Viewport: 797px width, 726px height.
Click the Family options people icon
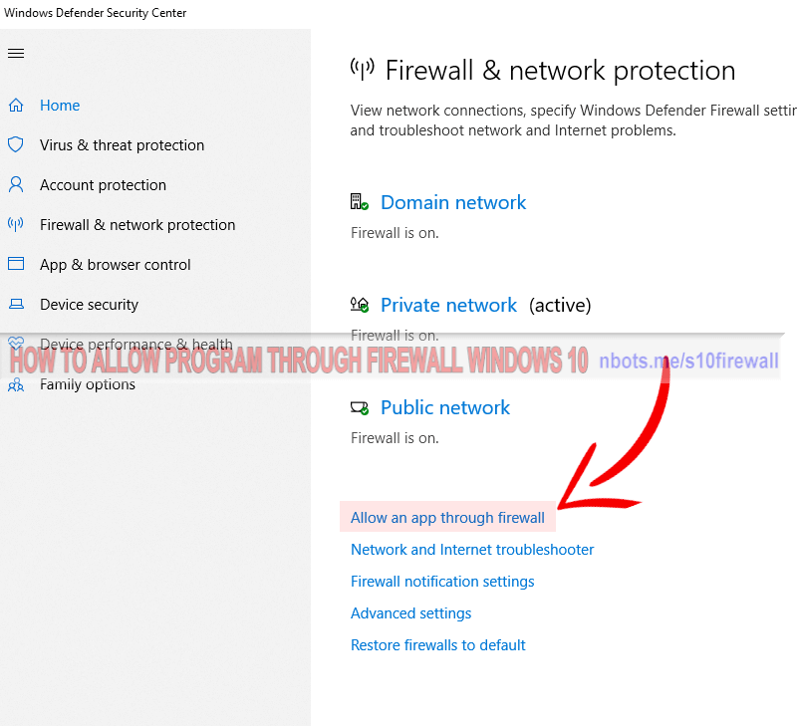(x=16, y=385)
